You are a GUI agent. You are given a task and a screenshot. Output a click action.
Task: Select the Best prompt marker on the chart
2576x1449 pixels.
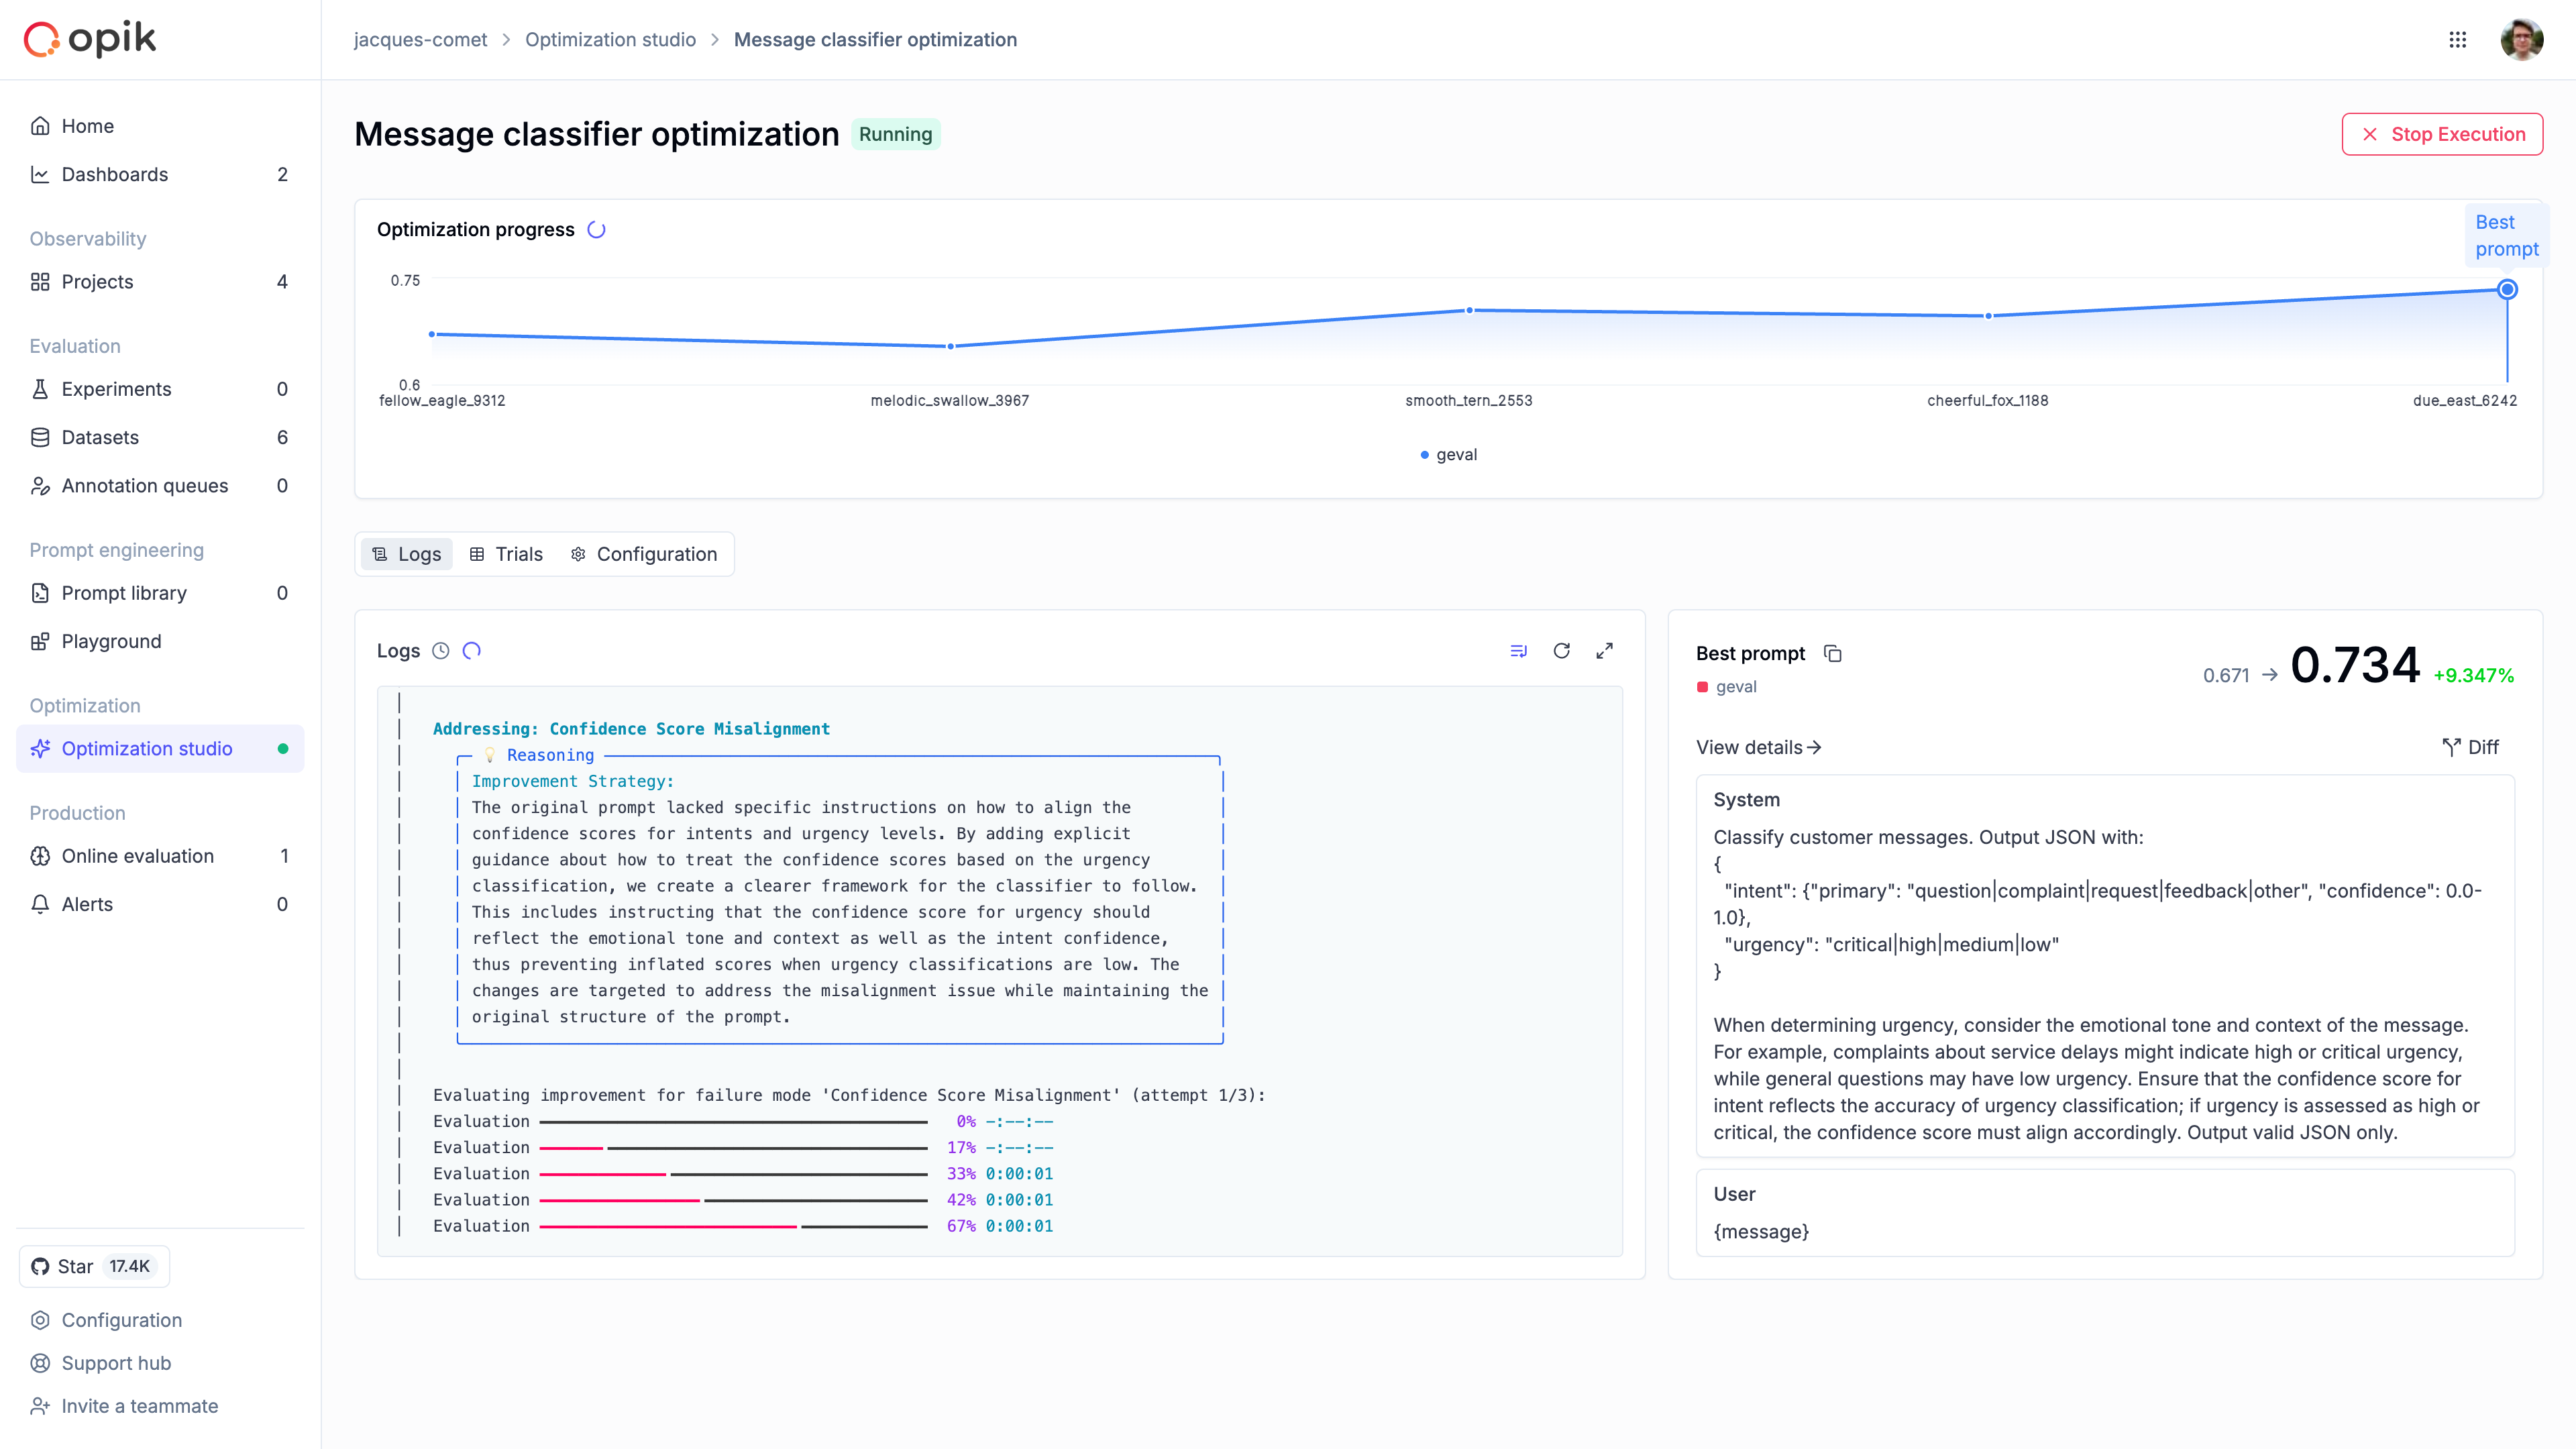point(2507,289)
